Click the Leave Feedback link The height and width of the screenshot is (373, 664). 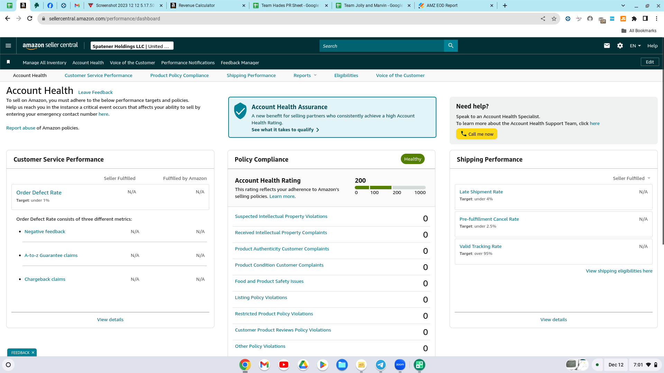click(x=95, y=92)
